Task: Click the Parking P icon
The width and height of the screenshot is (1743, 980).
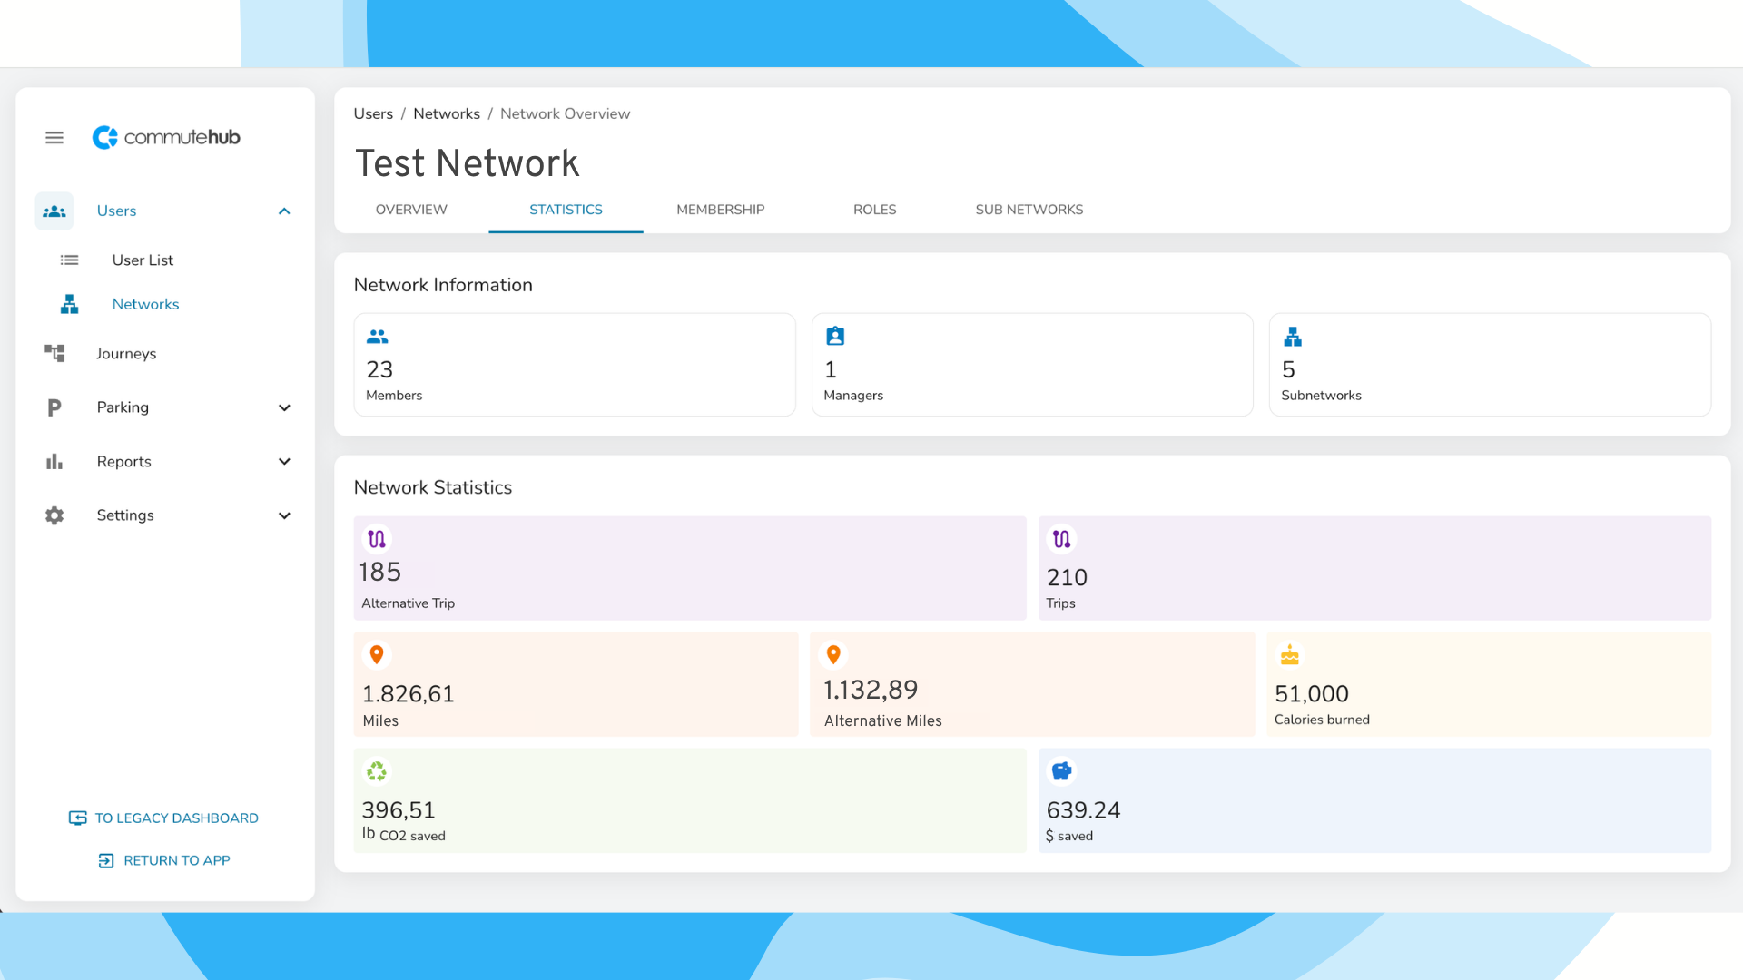Action: [x=54, y=407]
